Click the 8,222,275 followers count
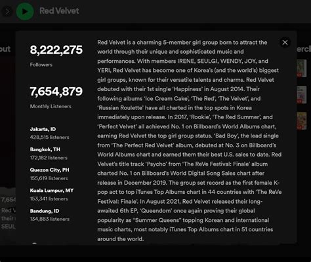This screenshot has width=311, height=262. pyautogui.click(x=56, y=50)
